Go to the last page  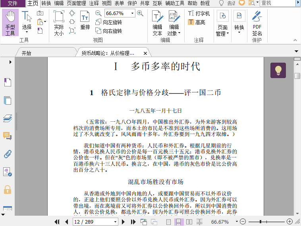133,222
